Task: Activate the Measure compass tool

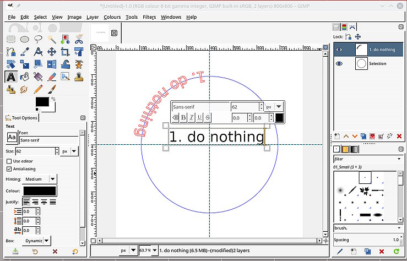Action: pos(38,52)
